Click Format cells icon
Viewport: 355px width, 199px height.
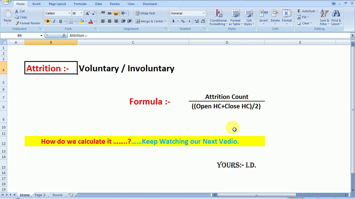(x=287, y=14)
